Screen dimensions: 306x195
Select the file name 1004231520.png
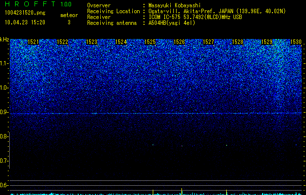(25, 13)
